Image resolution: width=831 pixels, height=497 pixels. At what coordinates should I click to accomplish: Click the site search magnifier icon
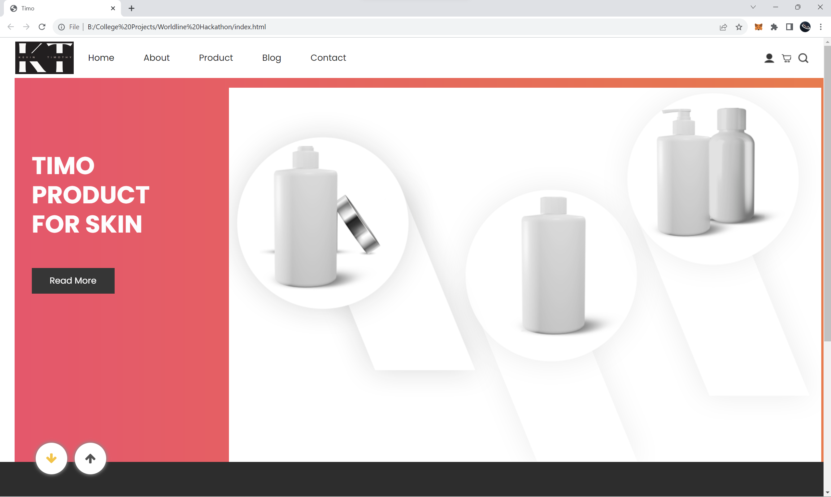tap(803, 58)
